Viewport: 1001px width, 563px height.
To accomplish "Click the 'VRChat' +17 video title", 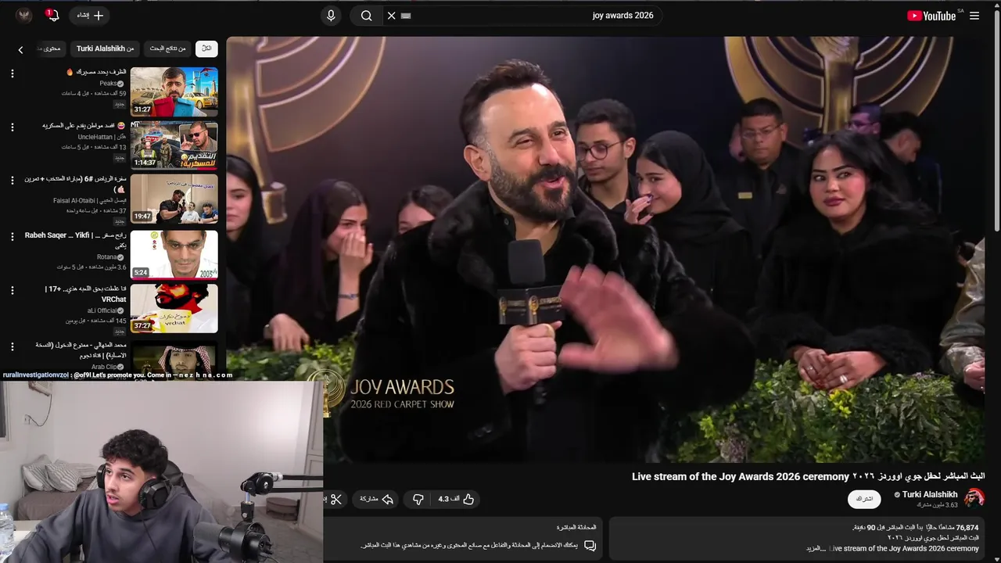I will click(x=85, y=294).
